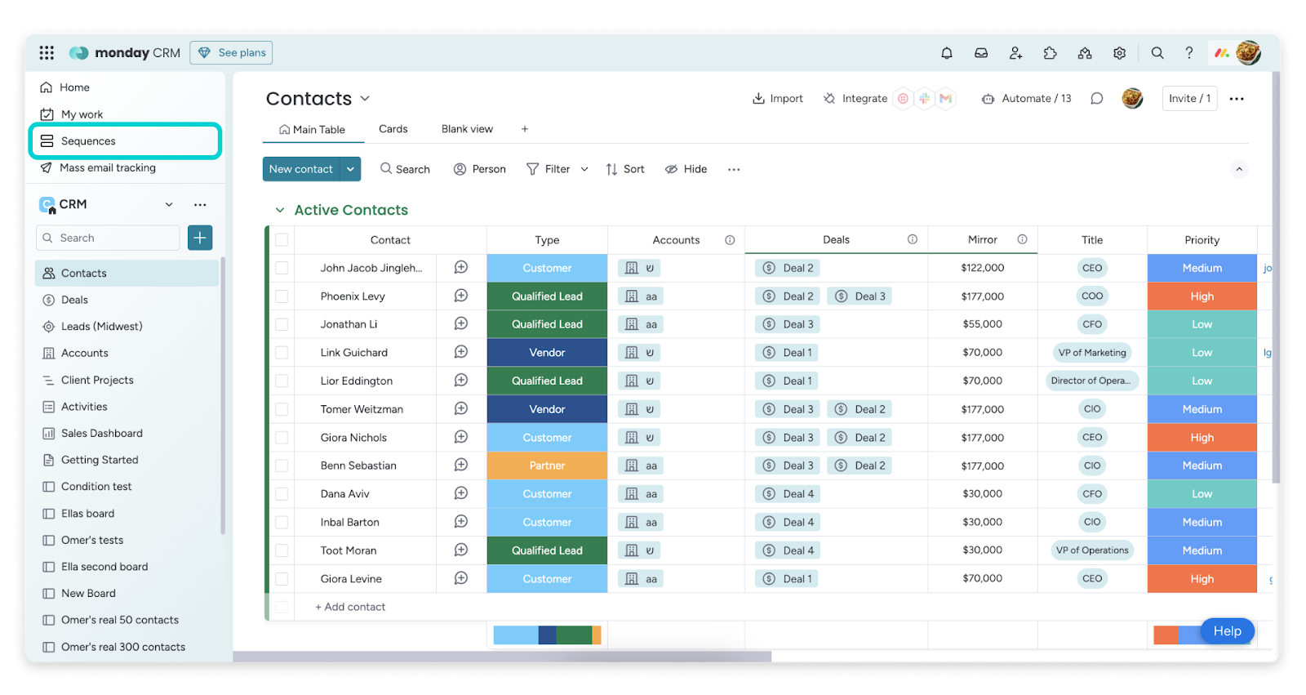Screen dimensions: 1306x695
Task: Check the Phoenix Levy row checkbox
Action: pos(282,296)
